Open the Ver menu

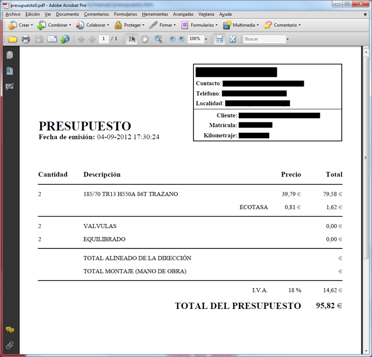48,14
